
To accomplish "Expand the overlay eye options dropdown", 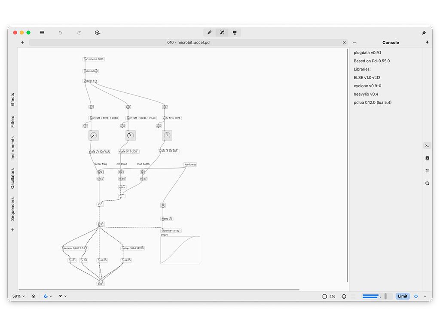I will pos(65,296).
